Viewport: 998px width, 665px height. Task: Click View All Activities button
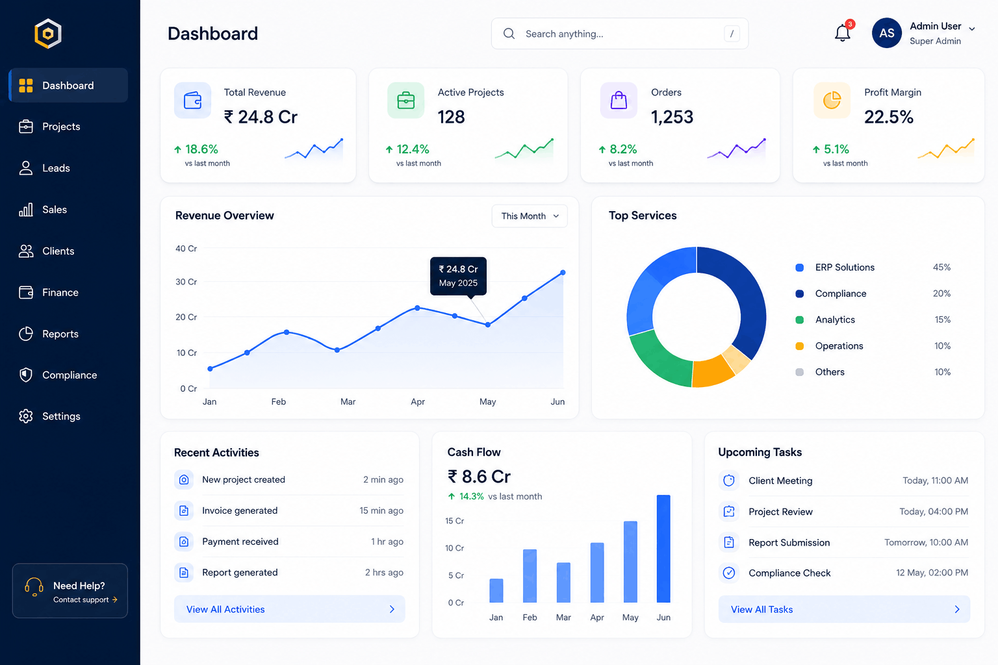[x=290, y=609]
